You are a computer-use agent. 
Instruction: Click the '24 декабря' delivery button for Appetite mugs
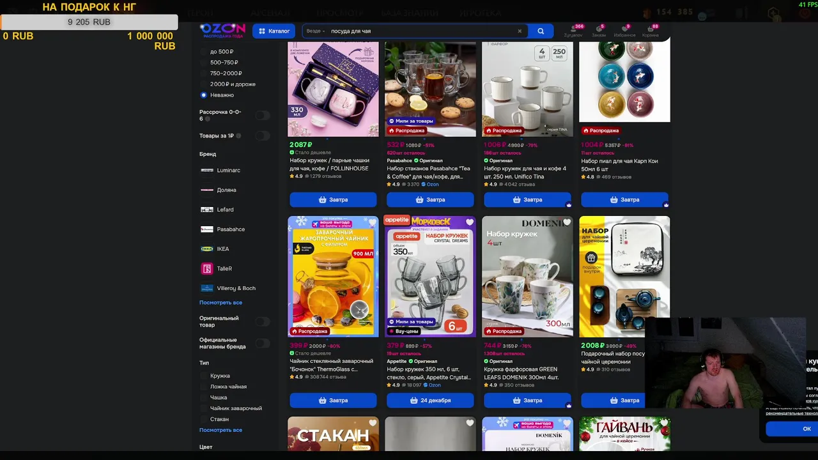pyautogui.click(x=430, y=401)
